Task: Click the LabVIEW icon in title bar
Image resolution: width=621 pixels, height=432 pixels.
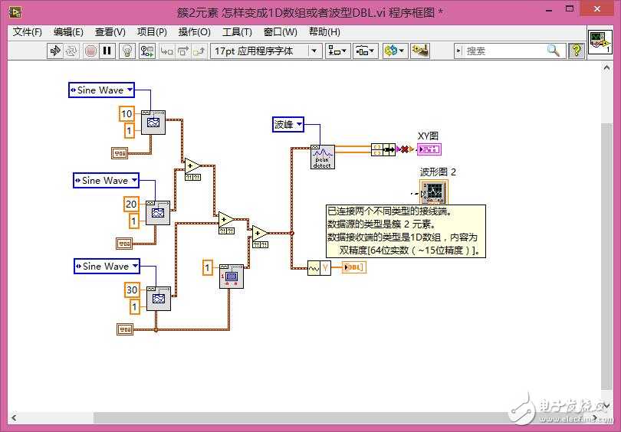Action: pos(15,13)
